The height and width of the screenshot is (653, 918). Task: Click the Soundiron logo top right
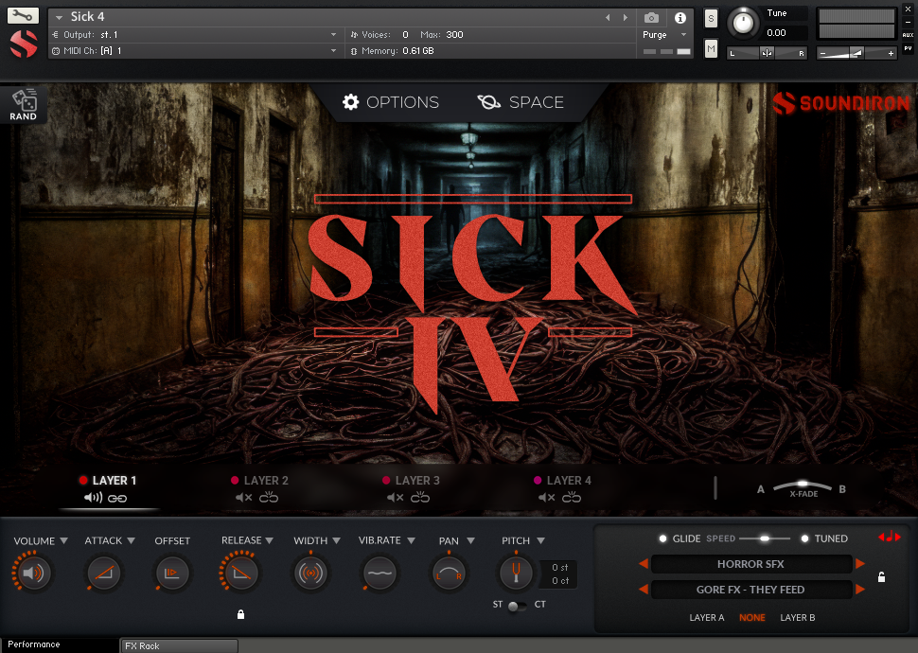click(840, 103)
